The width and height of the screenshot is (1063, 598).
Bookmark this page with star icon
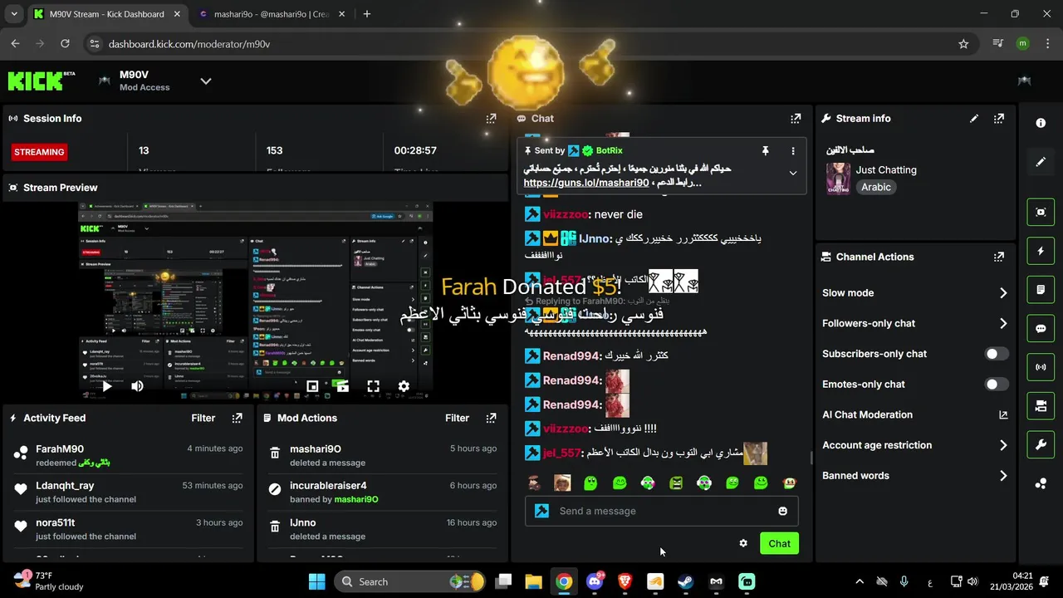click(x=963, y=44)
